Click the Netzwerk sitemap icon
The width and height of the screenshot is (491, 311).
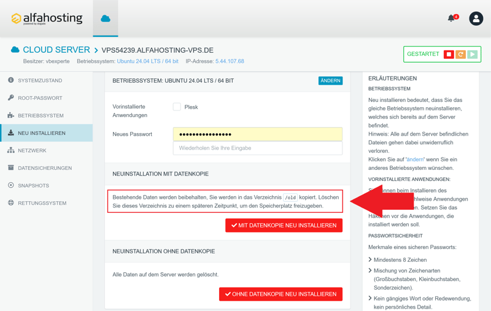(x=11, y=150)
